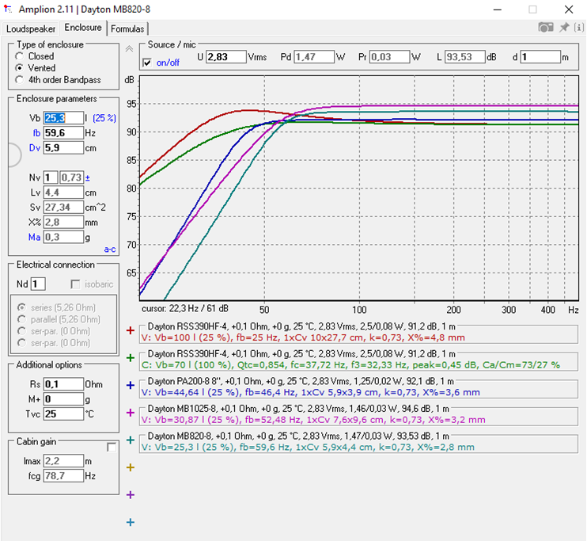Click the empty light-blue plus memory slot
Screen dimensions: 587x545
tap(131, 522)
